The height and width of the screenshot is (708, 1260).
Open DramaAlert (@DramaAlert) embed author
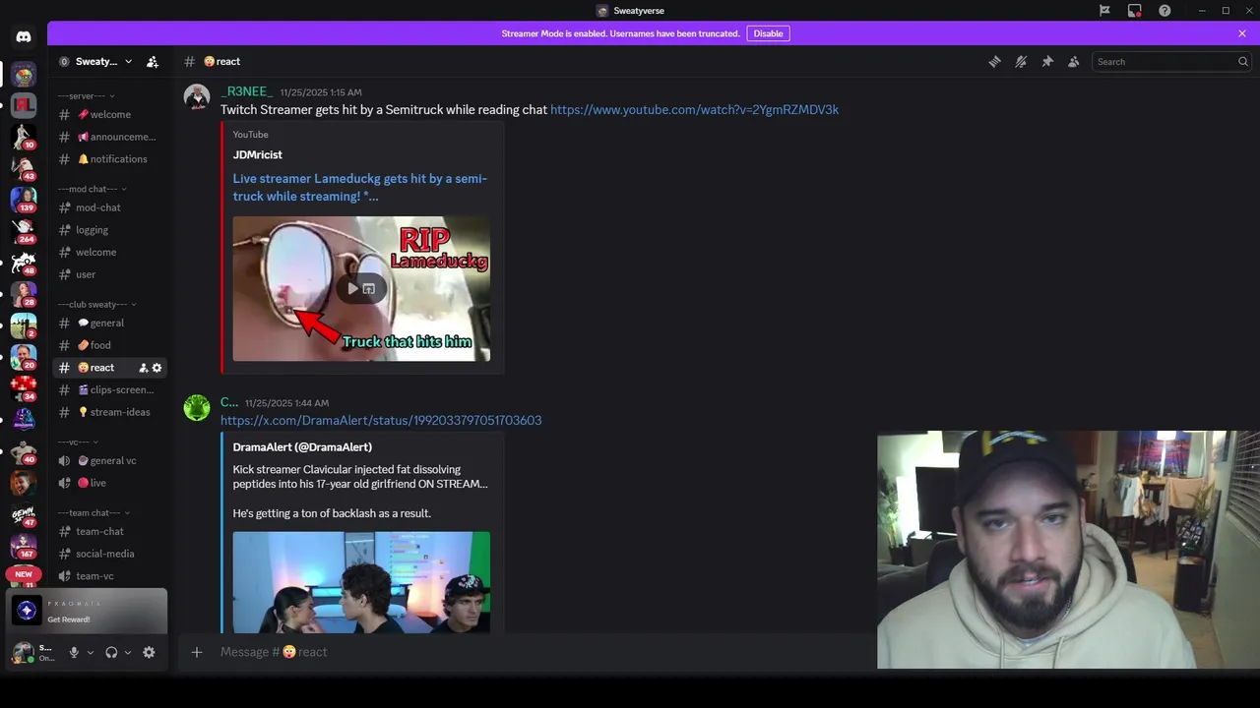(302, 446)
